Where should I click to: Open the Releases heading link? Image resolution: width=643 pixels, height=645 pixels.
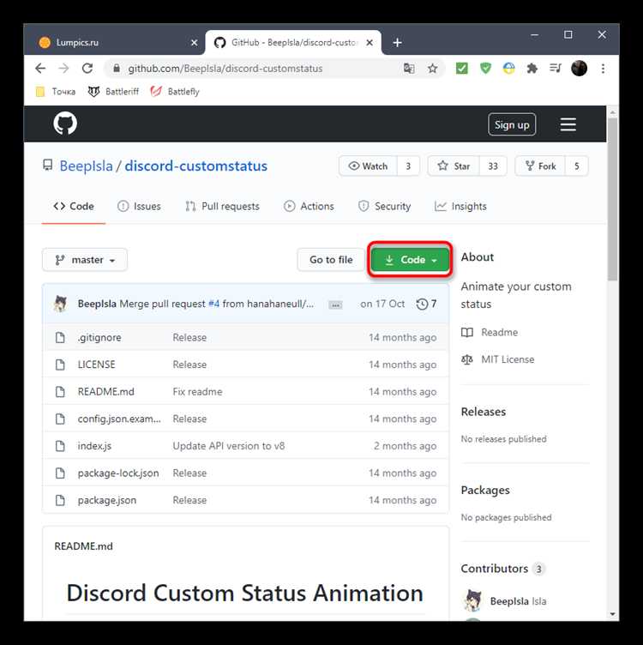pos(484,412)
